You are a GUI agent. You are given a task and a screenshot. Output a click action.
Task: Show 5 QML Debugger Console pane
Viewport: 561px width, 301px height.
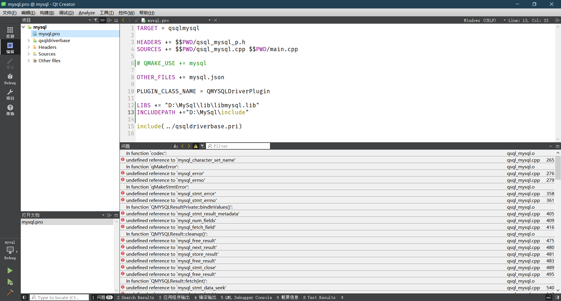[x=246, y=297]
